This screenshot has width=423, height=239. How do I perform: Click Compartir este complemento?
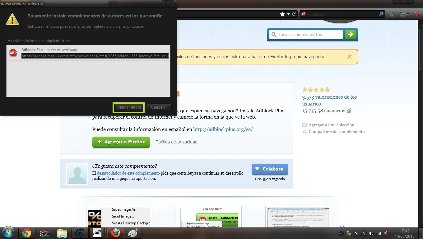(x=337, y=132)
